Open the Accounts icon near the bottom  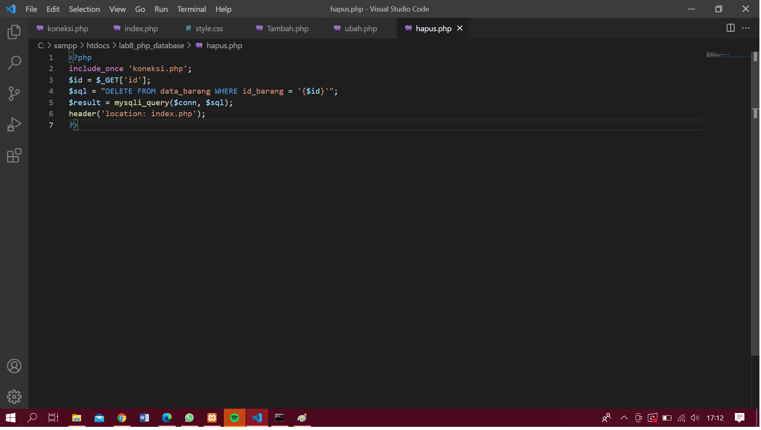click(14, 366)
